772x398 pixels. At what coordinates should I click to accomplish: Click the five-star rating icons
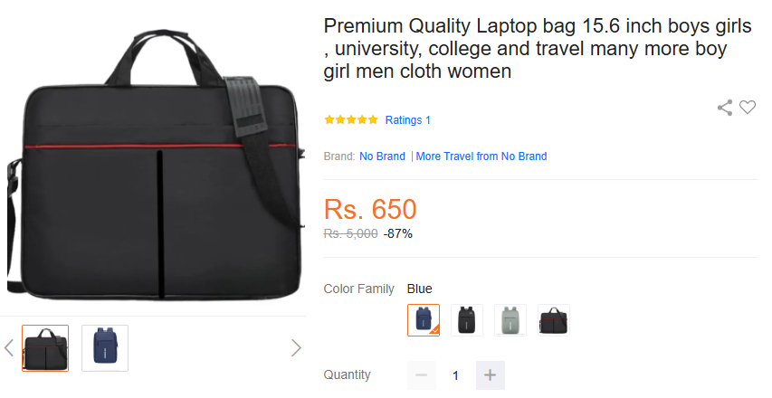pos(351,119)
